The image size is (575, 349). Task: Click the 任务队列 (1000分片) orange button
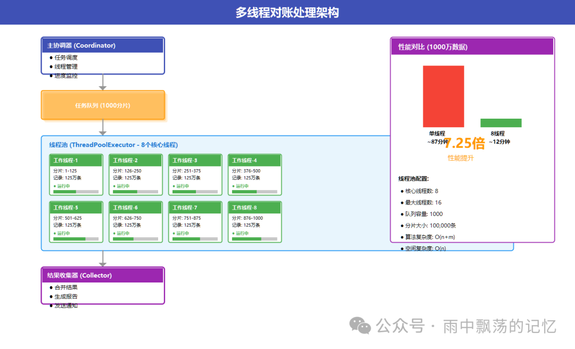pos(103,105)
